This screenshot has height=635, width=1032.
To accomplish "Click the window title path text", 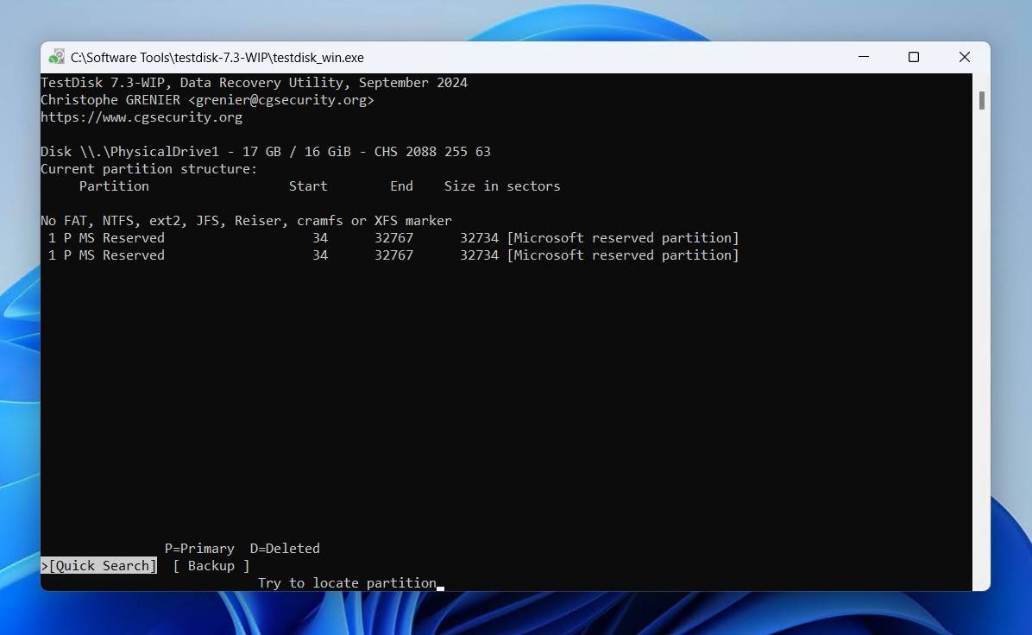I will (217, 57).
